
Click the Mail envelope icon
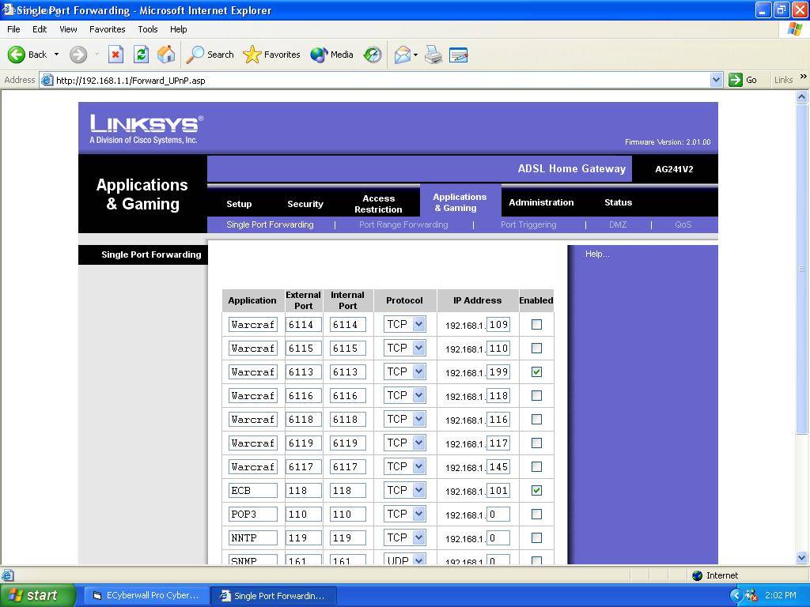click(x=403, y=55)
